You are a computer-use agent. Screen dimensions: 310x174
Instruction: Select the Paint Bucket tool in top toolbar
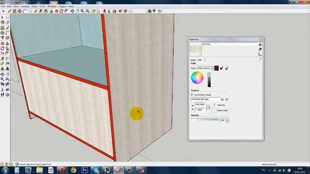tap(46, 11)
